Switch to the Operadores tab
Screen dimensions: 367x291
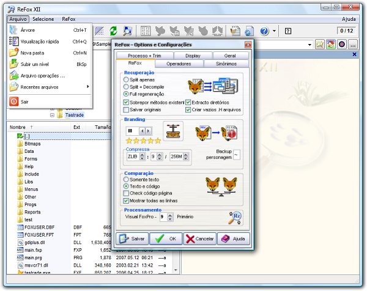click(x=179, y=64)
